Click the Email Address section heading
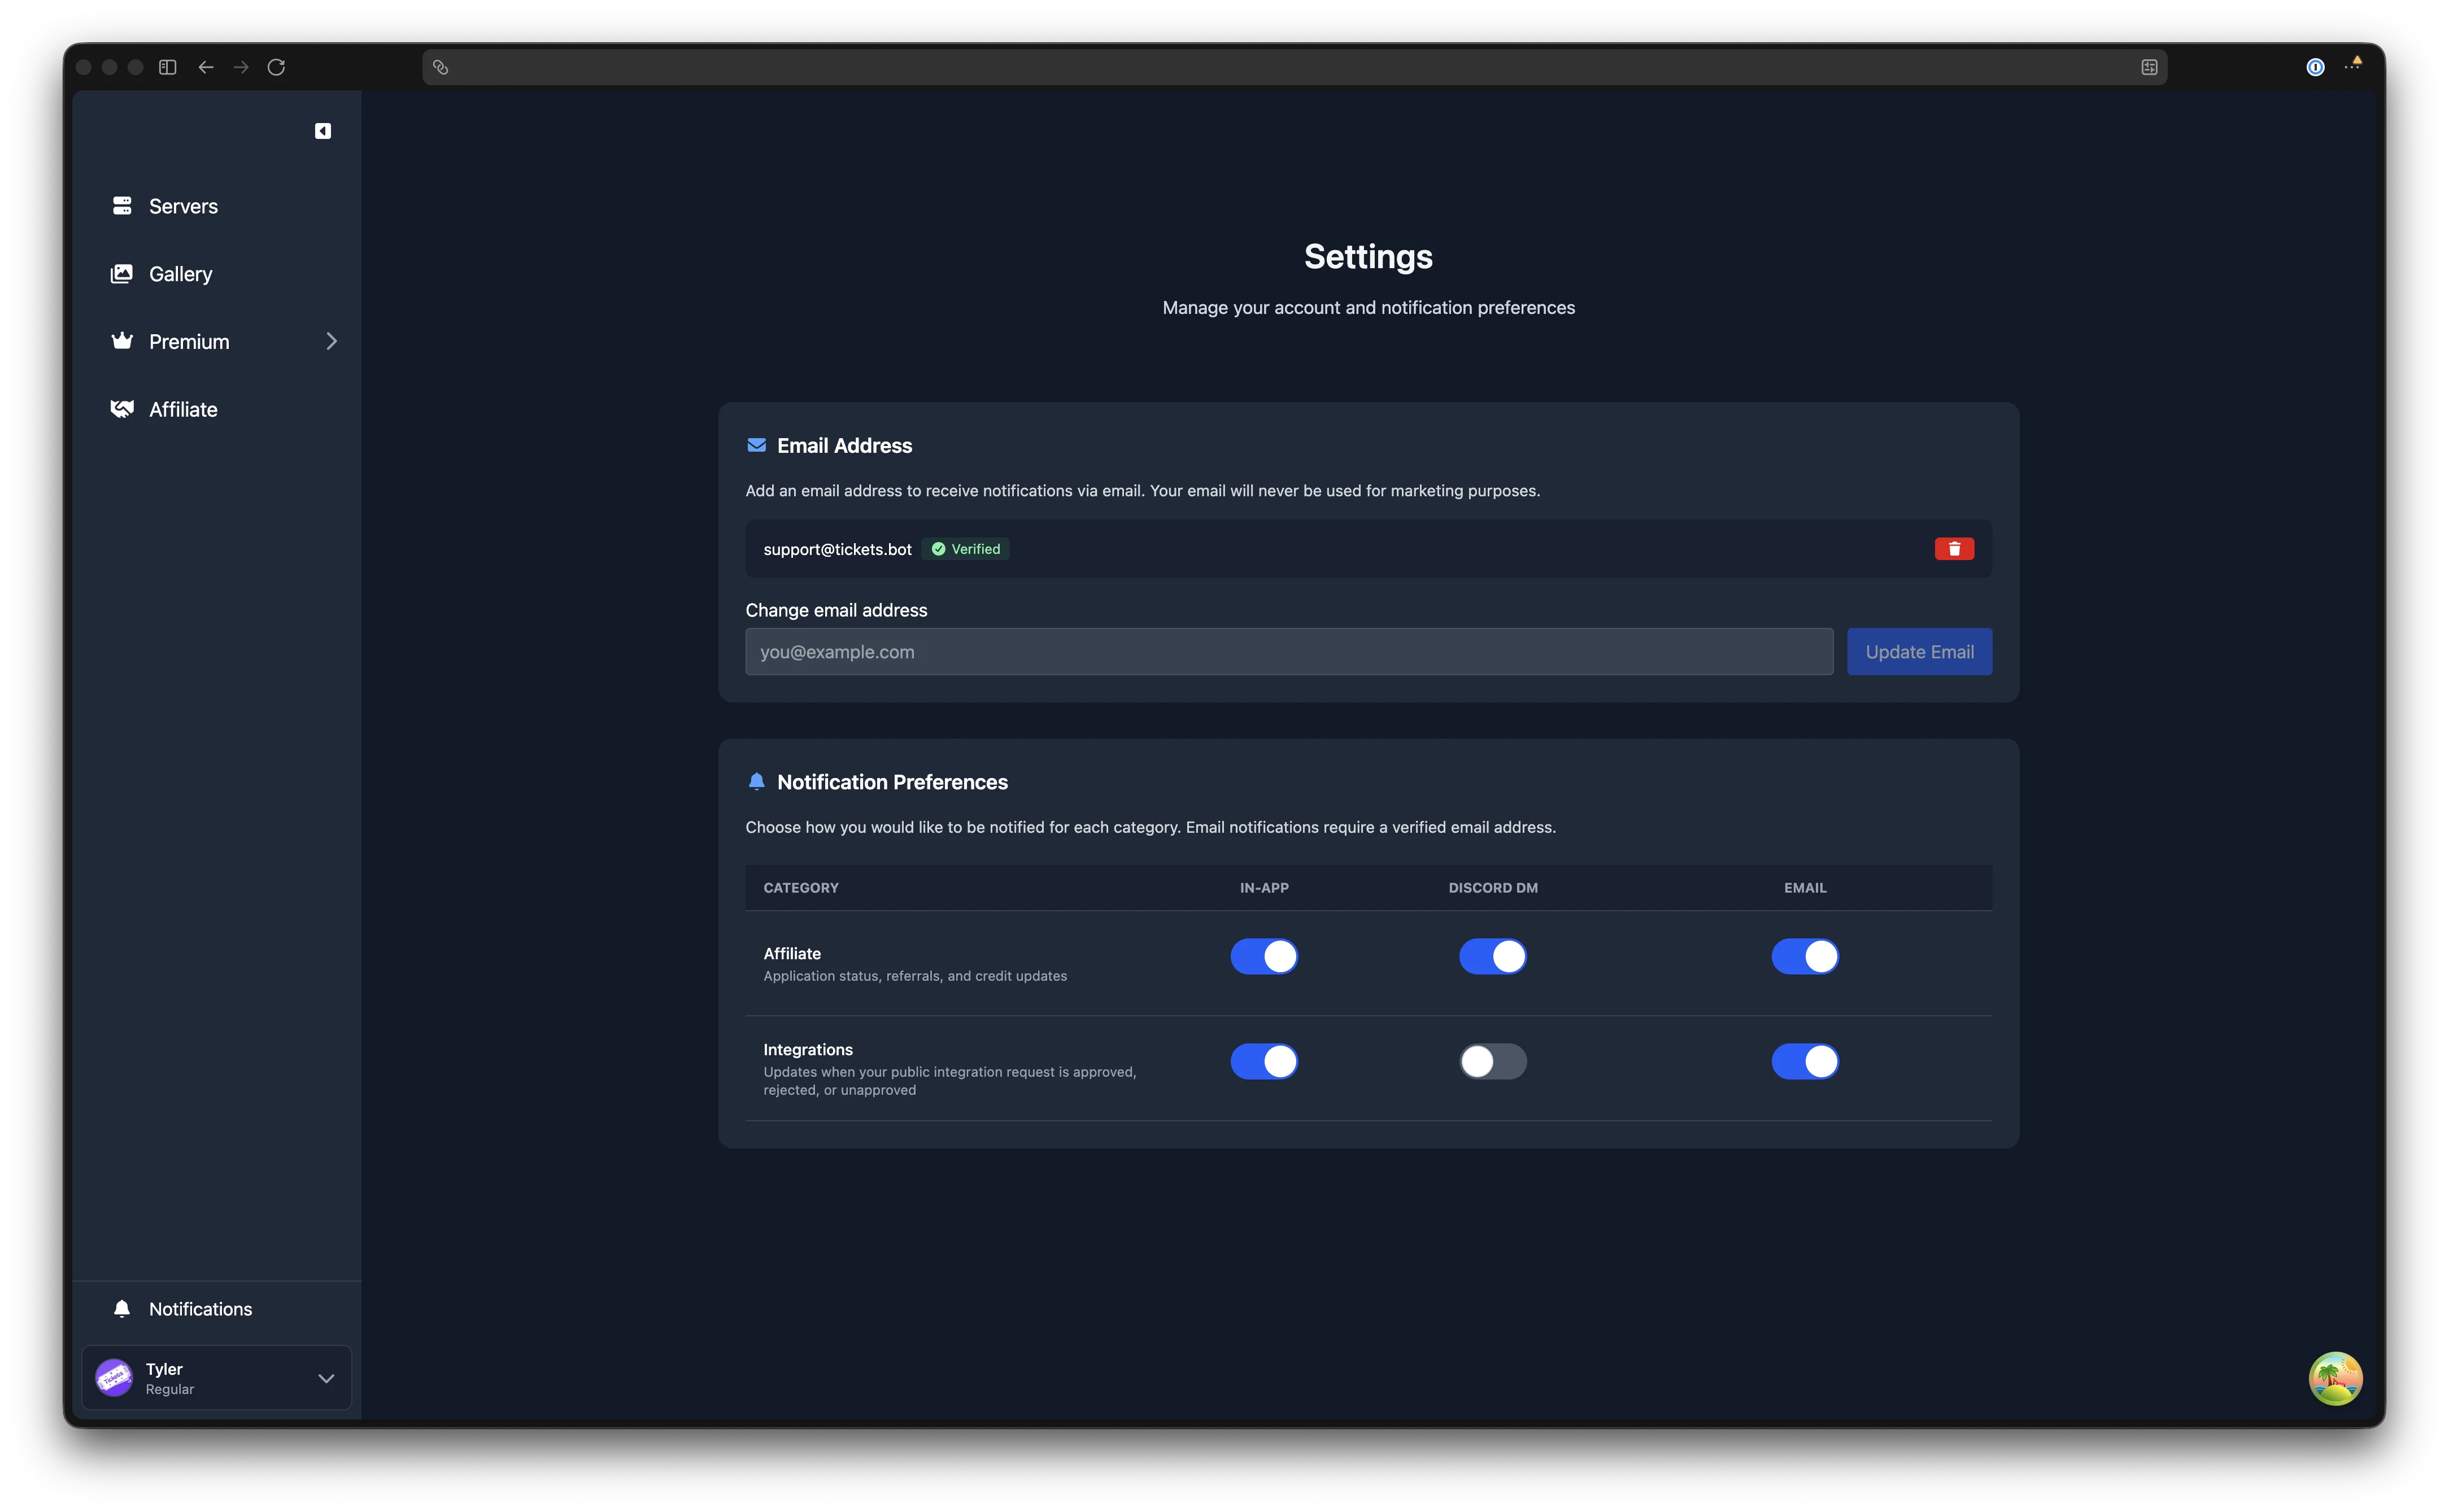Screen dimensions: 2449x1512 [844, 446]
